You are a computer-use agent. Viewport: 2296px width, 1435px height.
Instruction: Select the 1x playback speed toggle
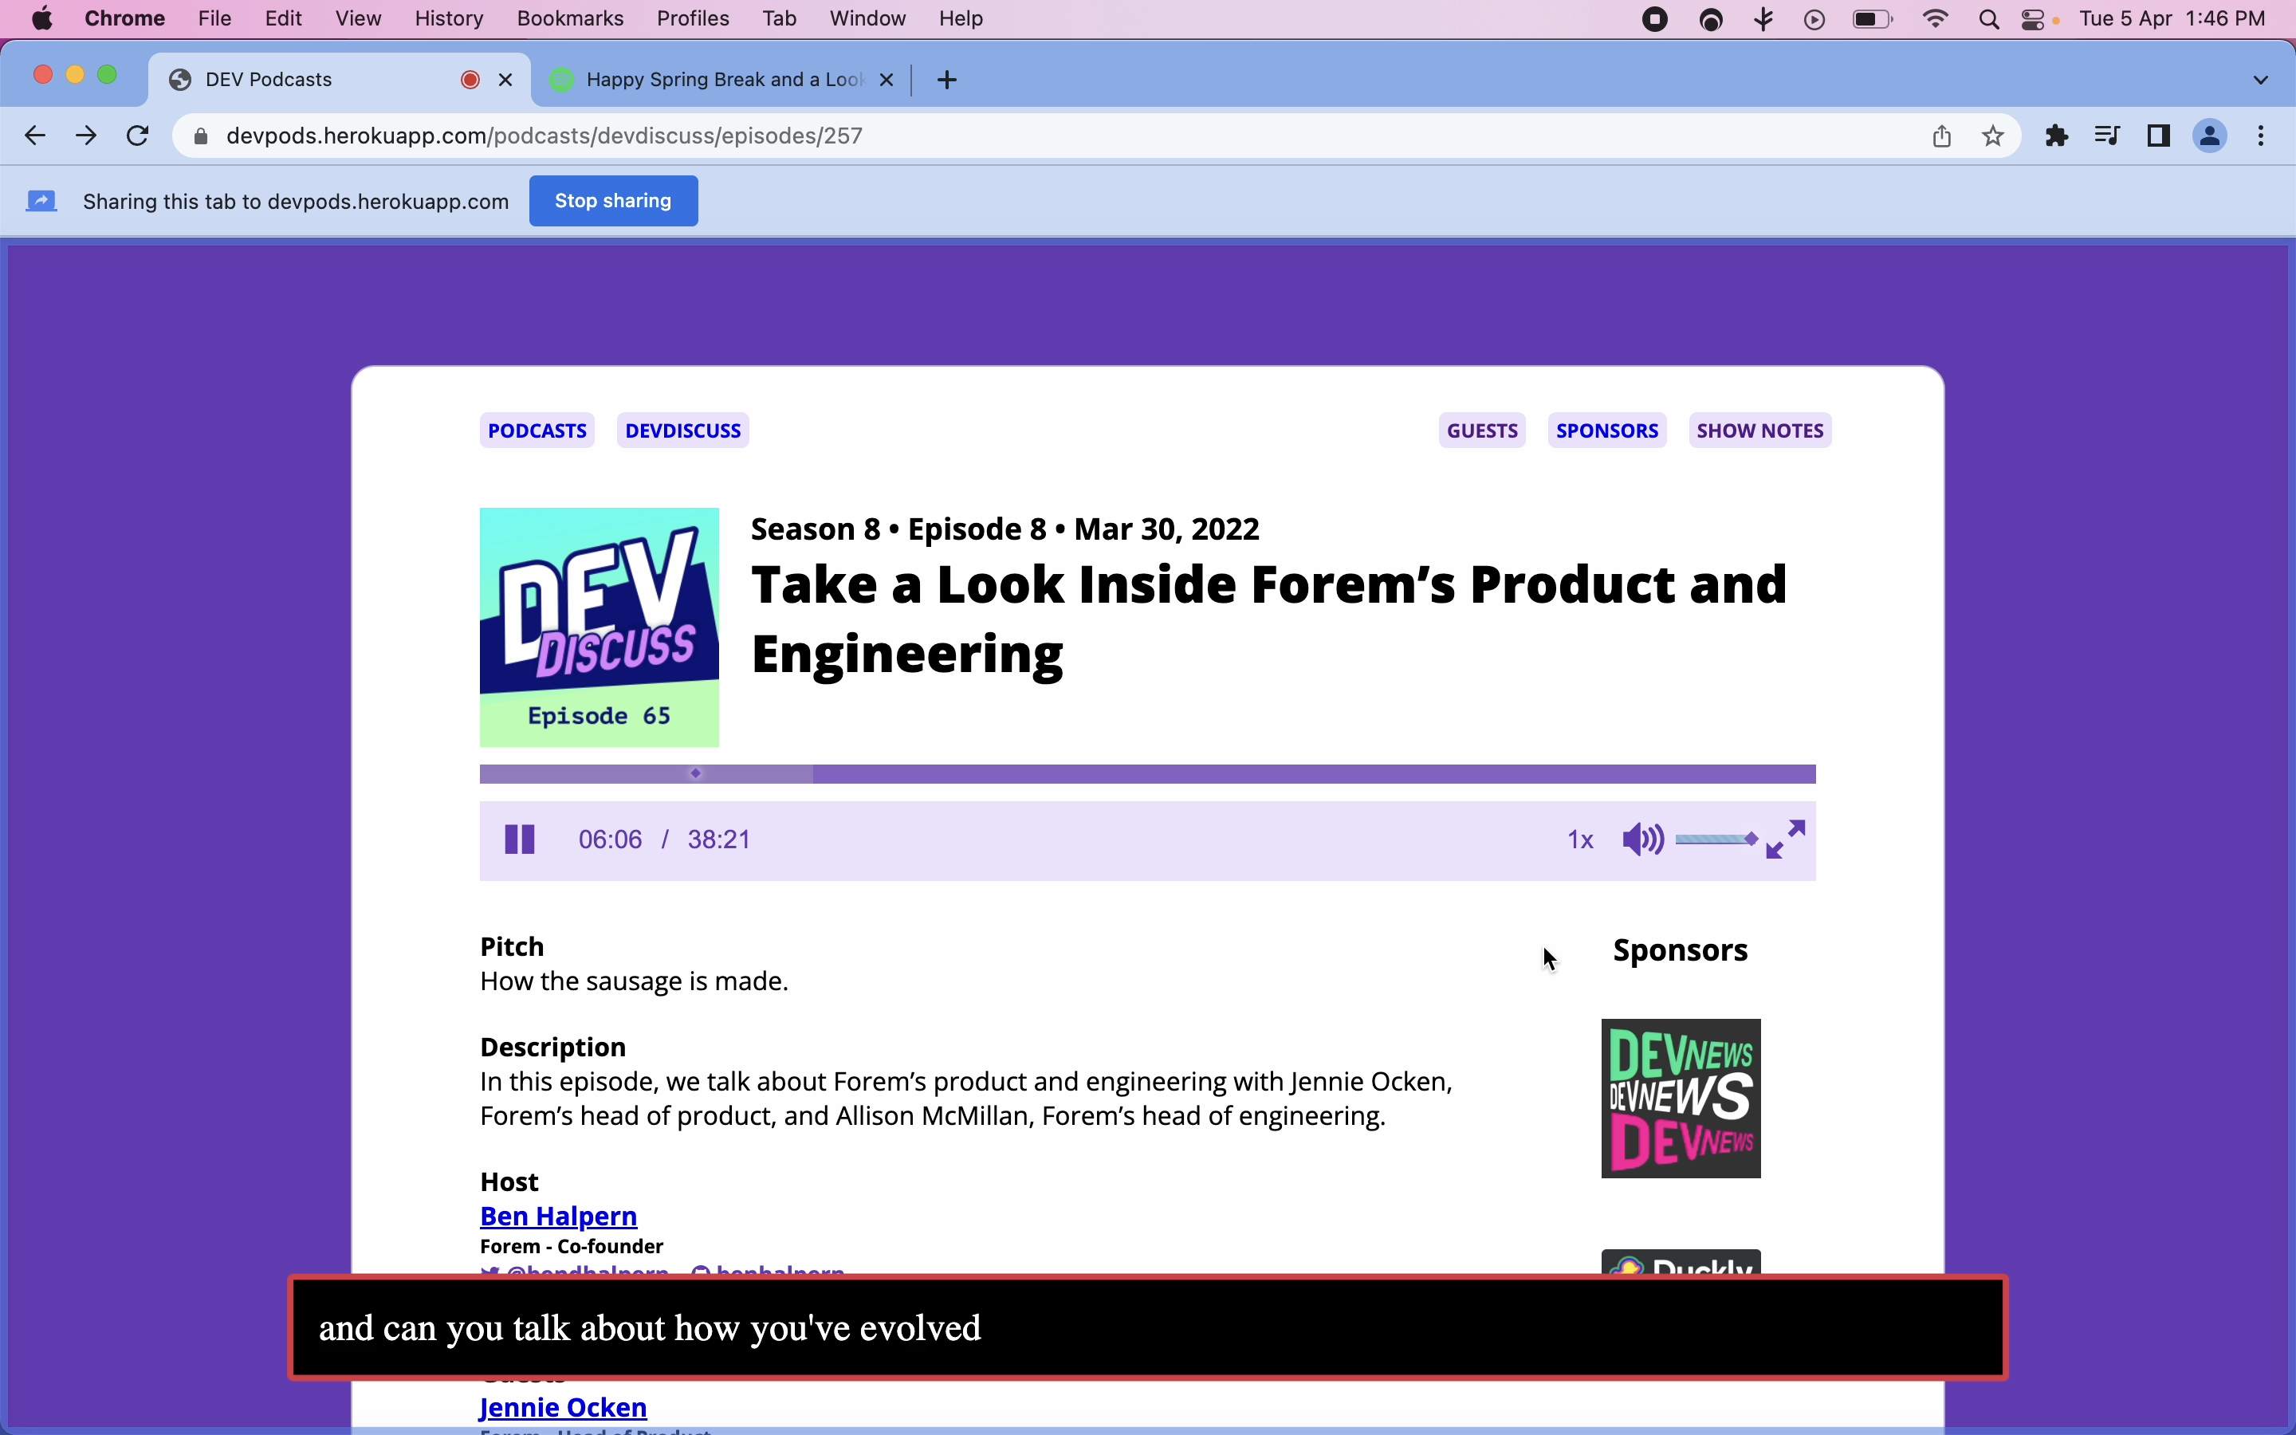1578,839
